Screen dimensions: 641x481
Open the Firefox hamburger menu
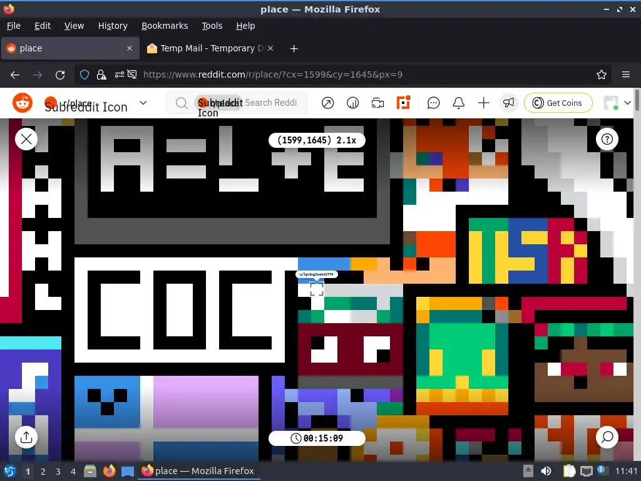tap(626, 75)
